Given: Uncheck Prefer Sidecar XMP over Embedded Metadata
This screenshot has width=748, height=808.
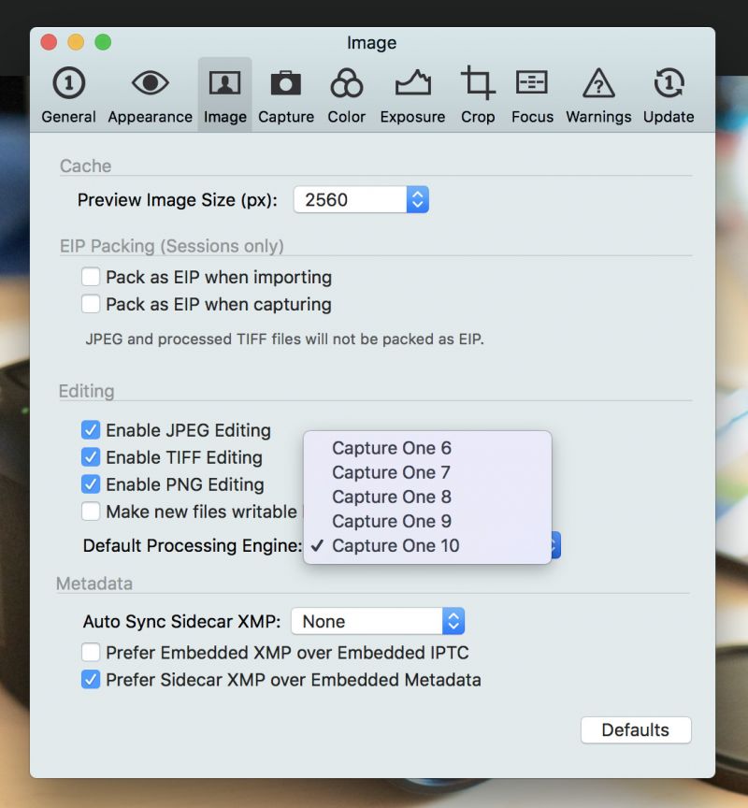Looking at the screenshot, I should pos(91,680).
